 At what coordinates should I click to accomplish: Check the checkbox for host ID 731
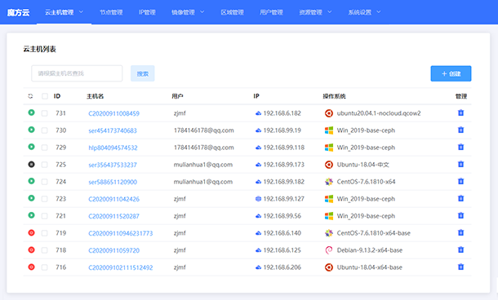point(44,113)
